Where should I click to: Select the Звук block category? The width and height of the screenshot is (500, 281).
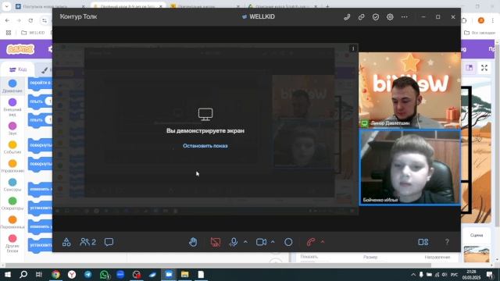pyautogui.click(x=12, y=128)
